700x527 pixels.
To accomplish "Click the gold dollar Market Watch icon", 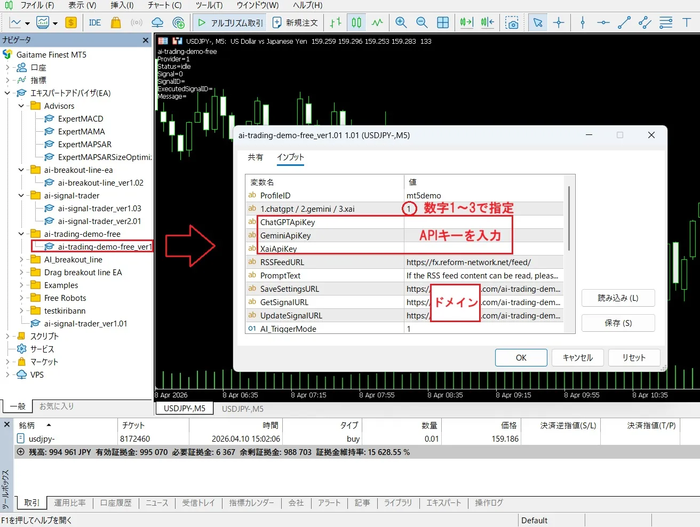I will [x=71, y=22].
